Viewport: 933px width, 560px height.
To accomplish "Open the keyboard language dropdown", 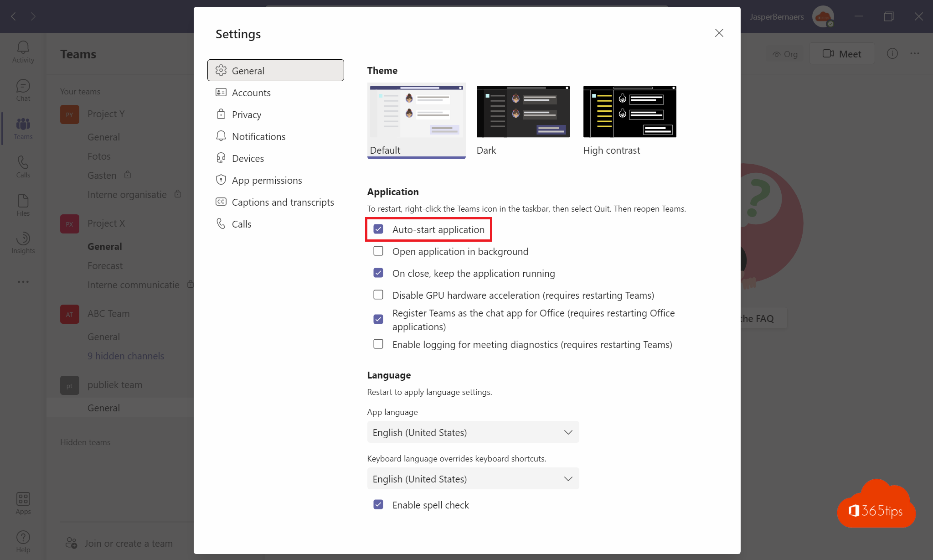I will (473, 478).
